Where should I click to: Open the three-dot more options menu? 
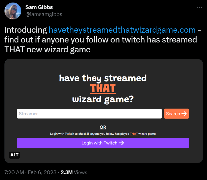click(x=200, y=7)
